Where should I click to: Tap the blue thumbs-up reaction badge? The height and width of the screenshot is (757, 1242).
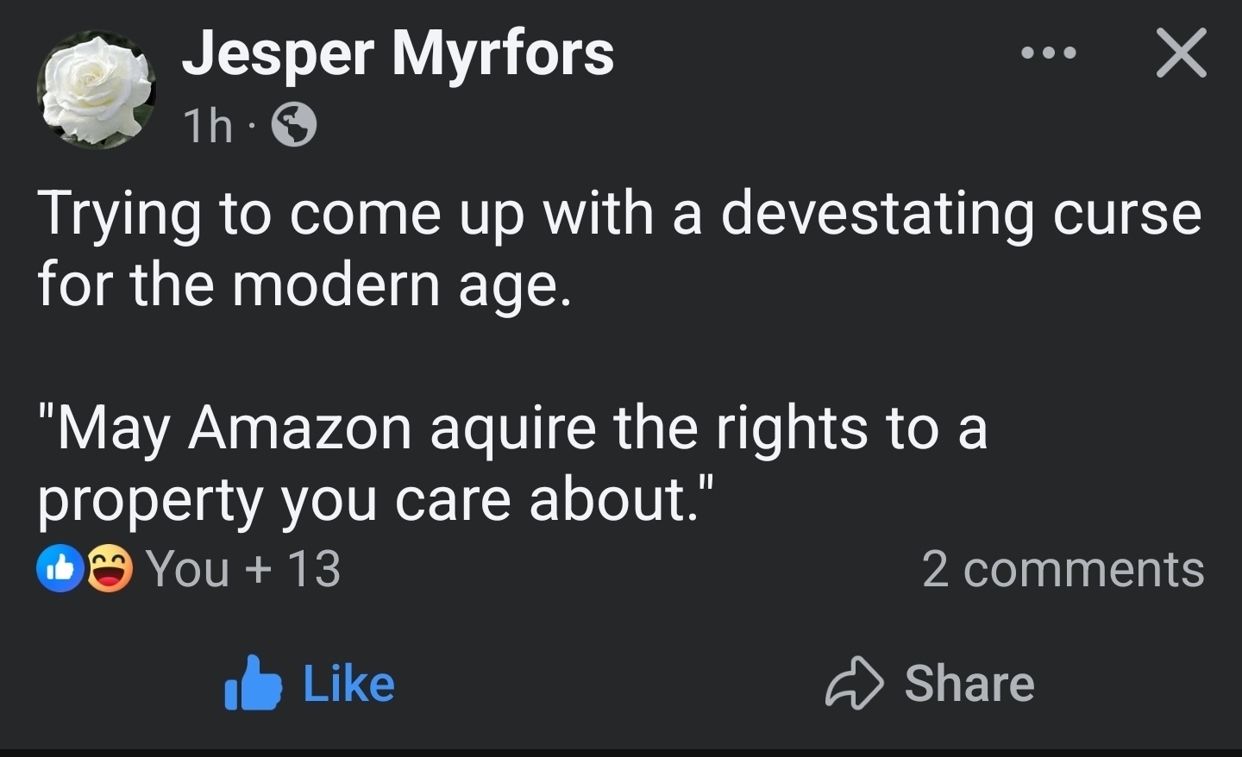click(x=60, y=568)
